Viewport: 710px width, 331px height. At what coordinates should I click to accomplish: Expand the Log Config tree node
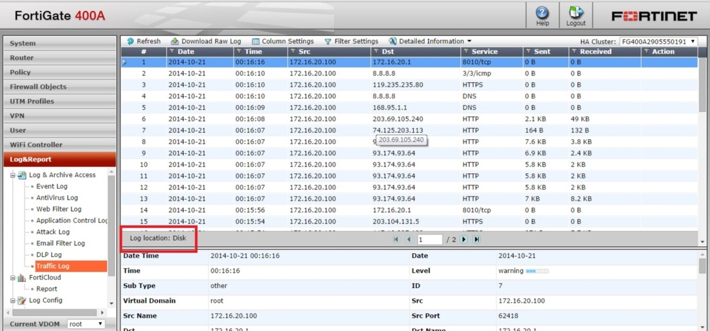(13, 300)
